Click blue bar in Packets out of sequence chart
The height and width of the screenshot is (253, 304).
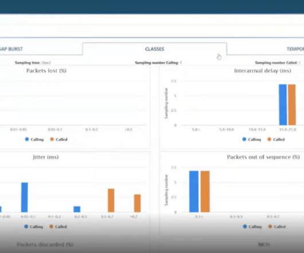point(194,192)
